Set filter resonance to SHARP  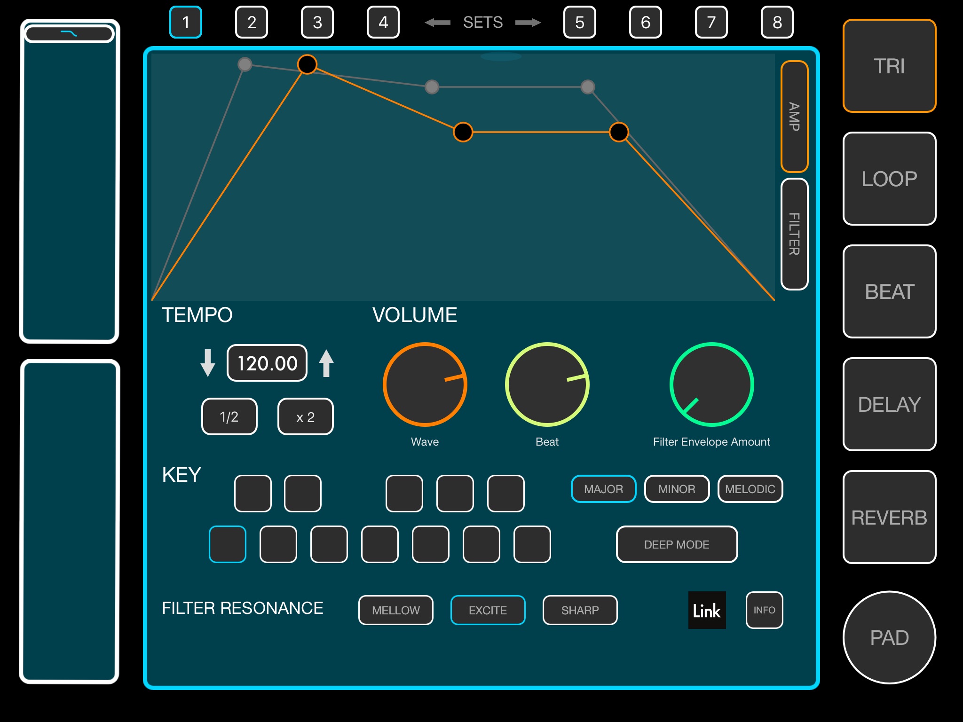click(579, 610)
